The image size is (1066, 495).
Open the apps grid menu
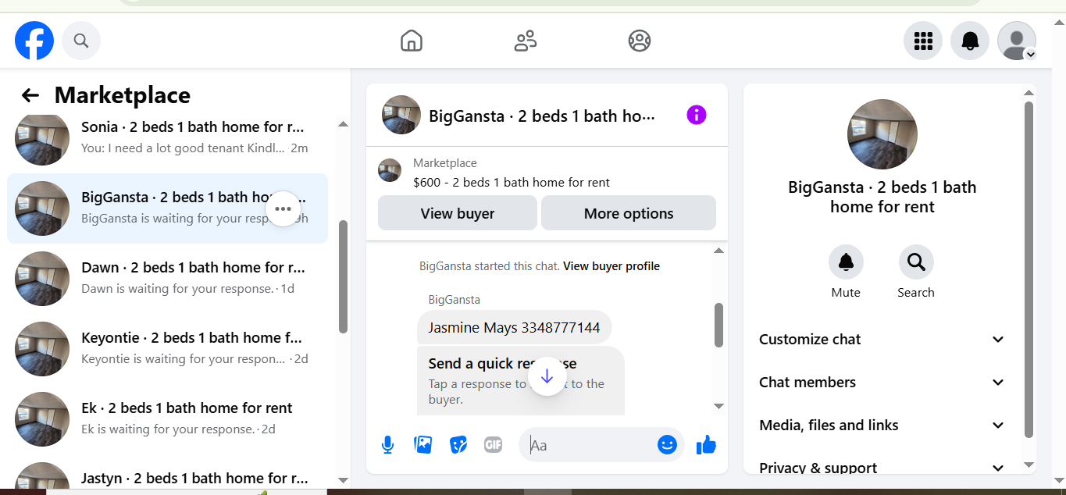pos(923,41)
